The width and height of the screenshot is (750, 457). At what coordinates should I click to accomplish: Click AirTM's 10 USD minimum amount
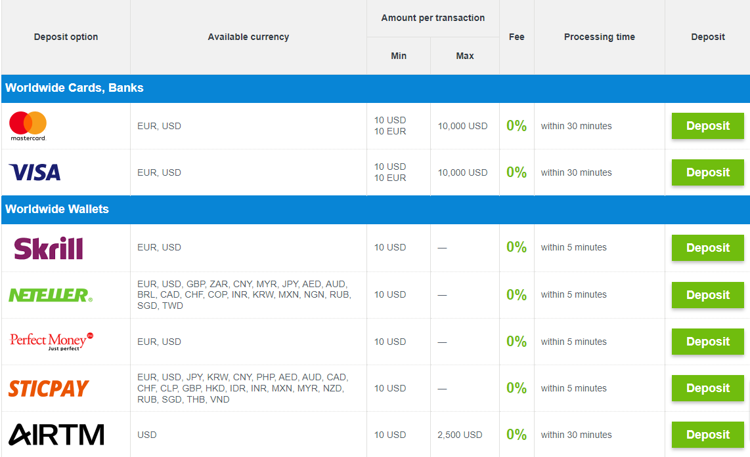coord(390,435)
